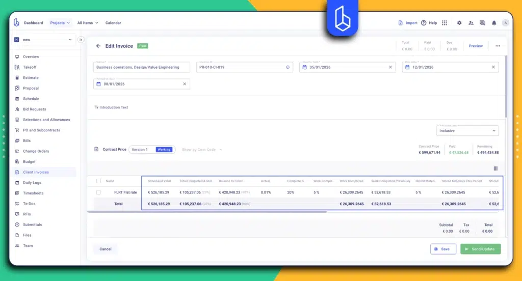The height and width of the screenshot is (281, 522).
Task: Open calendar icon for 08/01/2026 field
Action: tap(98, 84)
